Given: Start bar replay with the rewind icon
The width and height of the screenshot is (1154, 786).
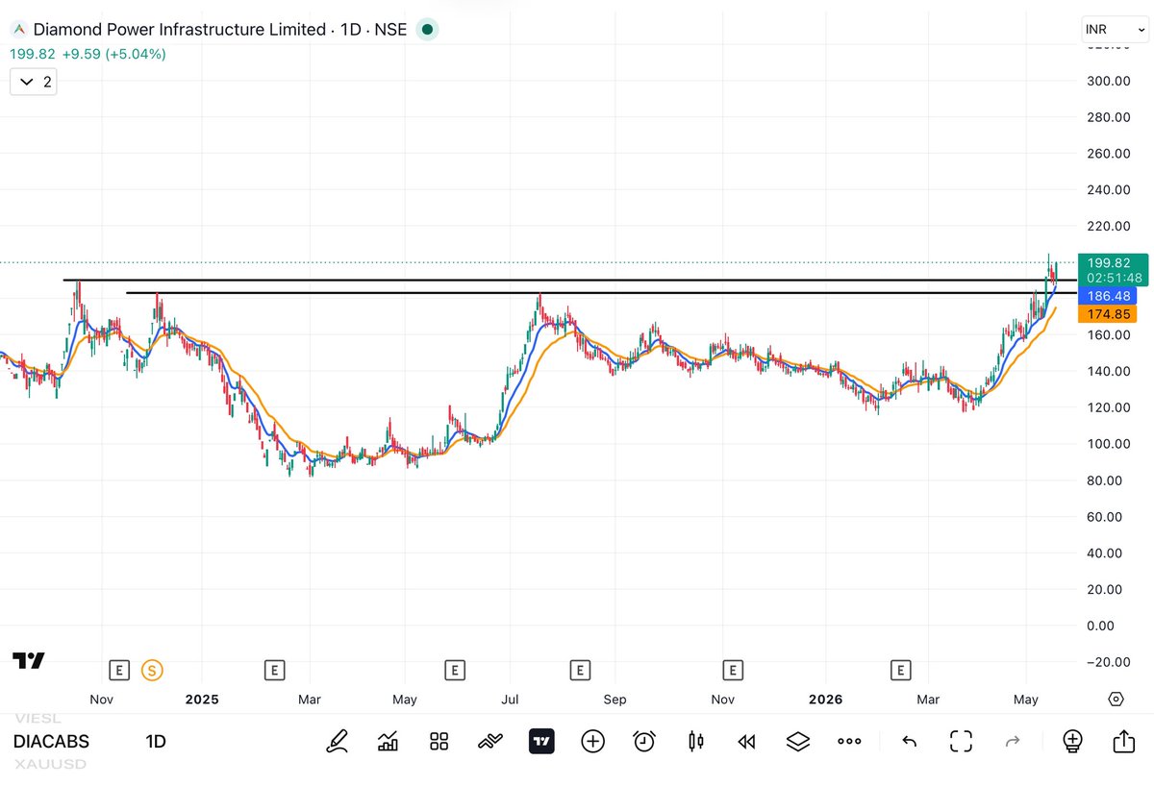Looking at the screenshot, I should click(x=746, y=741).
